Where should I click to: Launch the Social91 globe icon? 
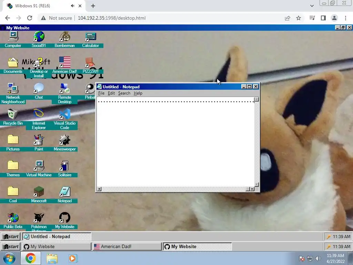point(39,39)
